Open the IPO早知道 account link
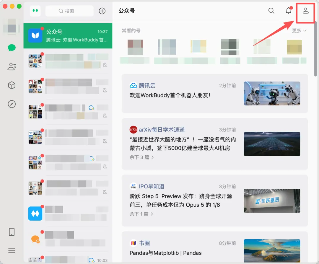The image size is (319, 264). 152,186
